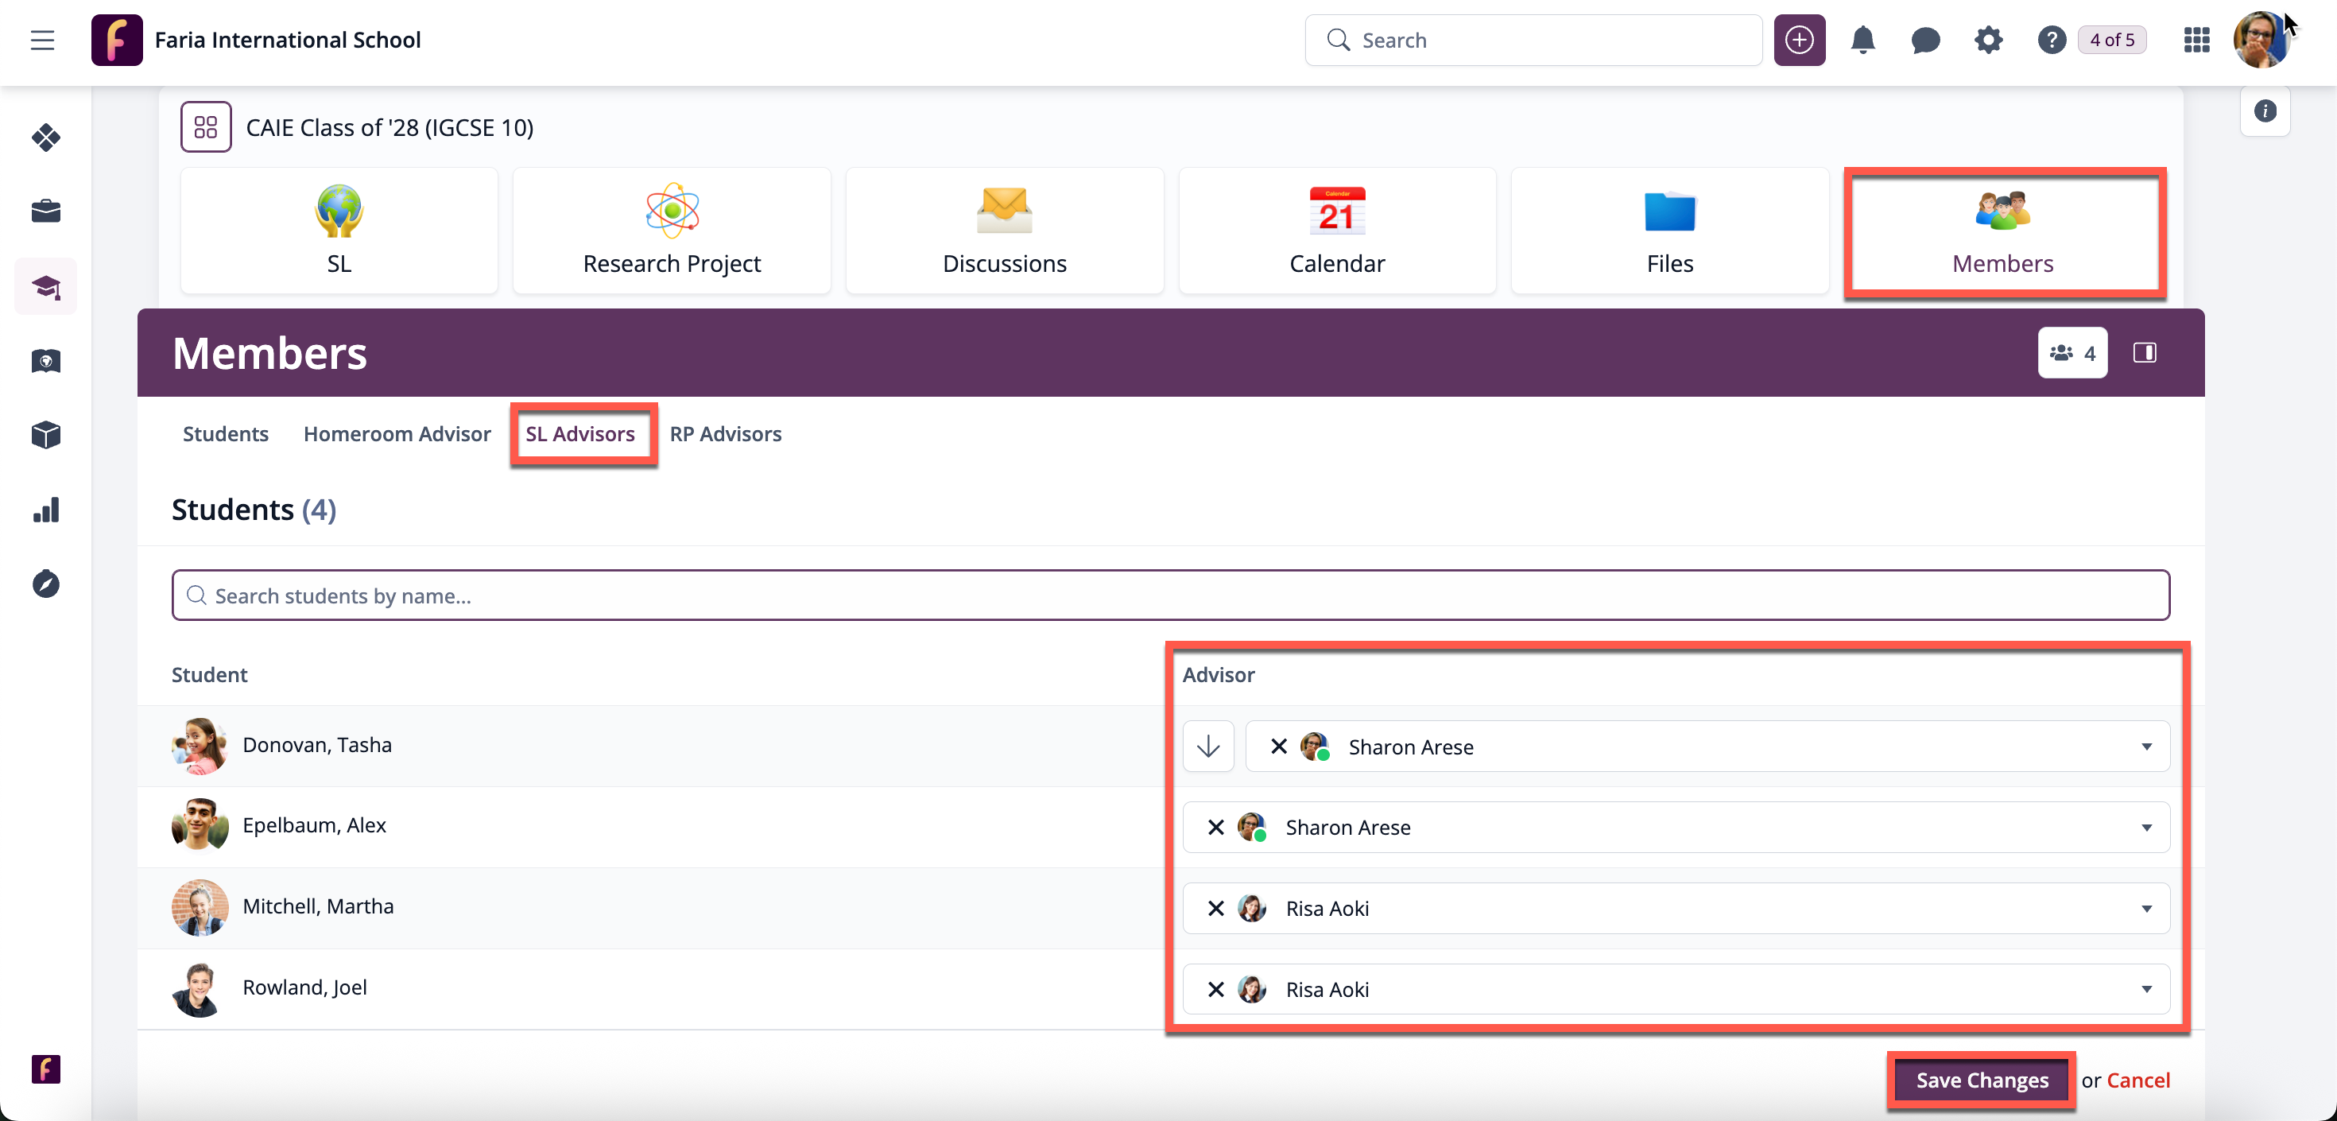Remove Sharon Arese from Epelbaum, Alex
The width and height of the screenshot is (2337, 1121).
tap(1215, 827)
